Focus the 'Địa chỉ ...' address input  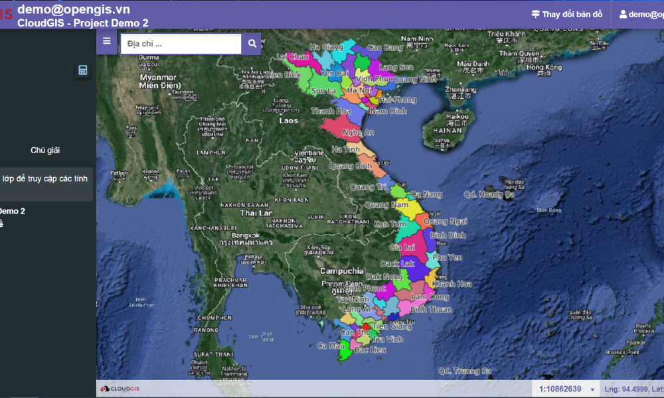[x=181, y=44]
